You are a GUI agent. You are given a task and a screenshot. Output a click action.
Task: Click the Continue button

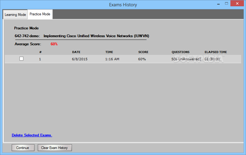(23, 148)
